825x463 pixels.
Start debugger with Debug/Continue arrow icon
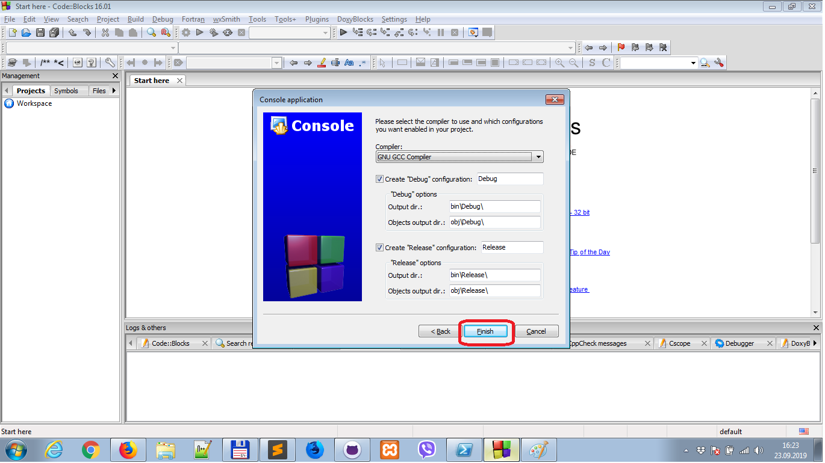(343, 32)
